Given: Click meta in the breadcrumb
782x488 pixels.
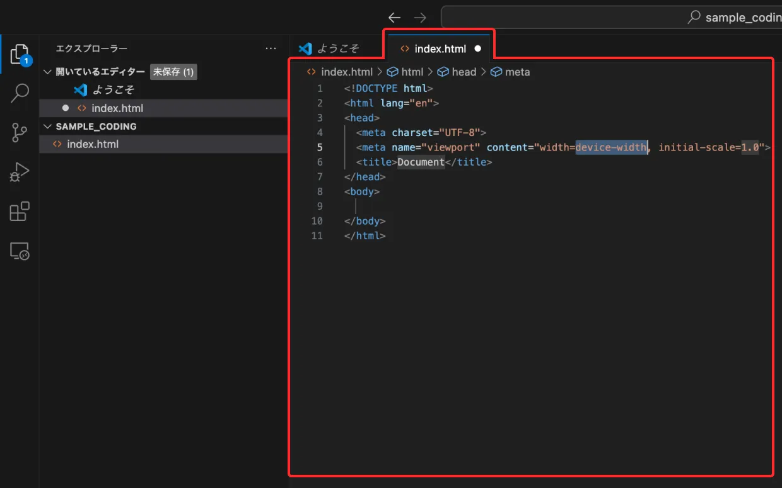Looking at the screenshot, I should coord(518,72).
